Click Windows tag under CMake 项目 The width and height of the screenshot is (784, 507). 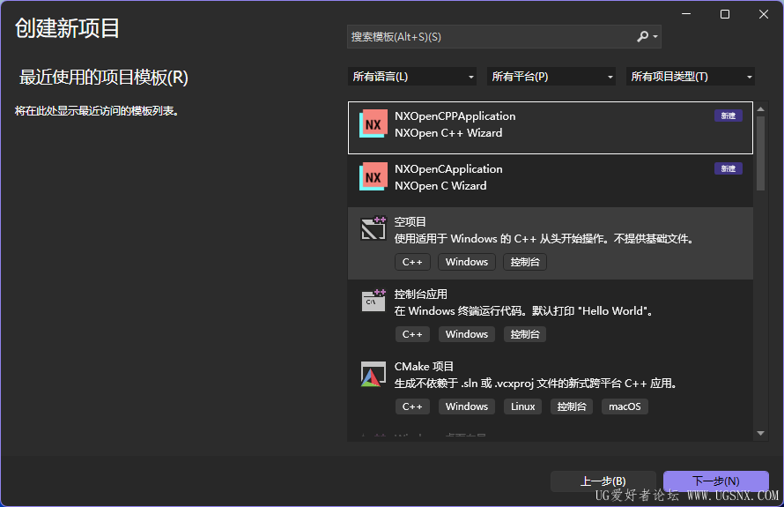[x=467, y=406]
